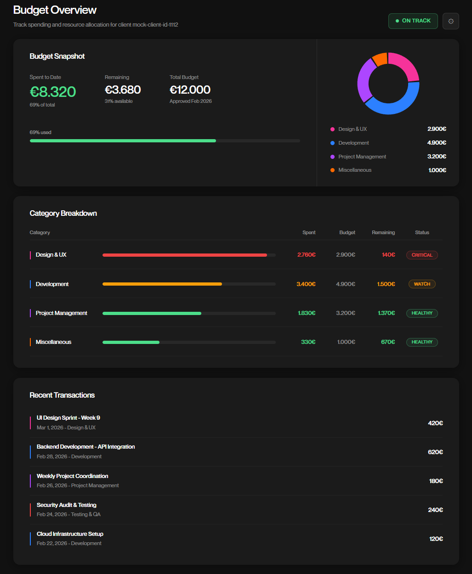Toggle the CRITICAL status badge for Design & UX
472x574 pixels.
pos(421,255)
